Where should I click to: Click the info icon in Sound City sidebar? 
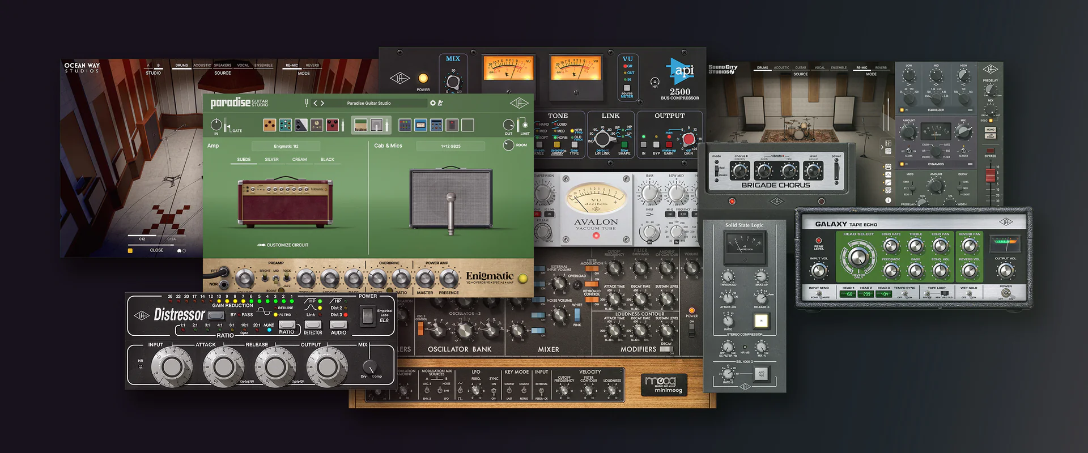tap(888, 200)
